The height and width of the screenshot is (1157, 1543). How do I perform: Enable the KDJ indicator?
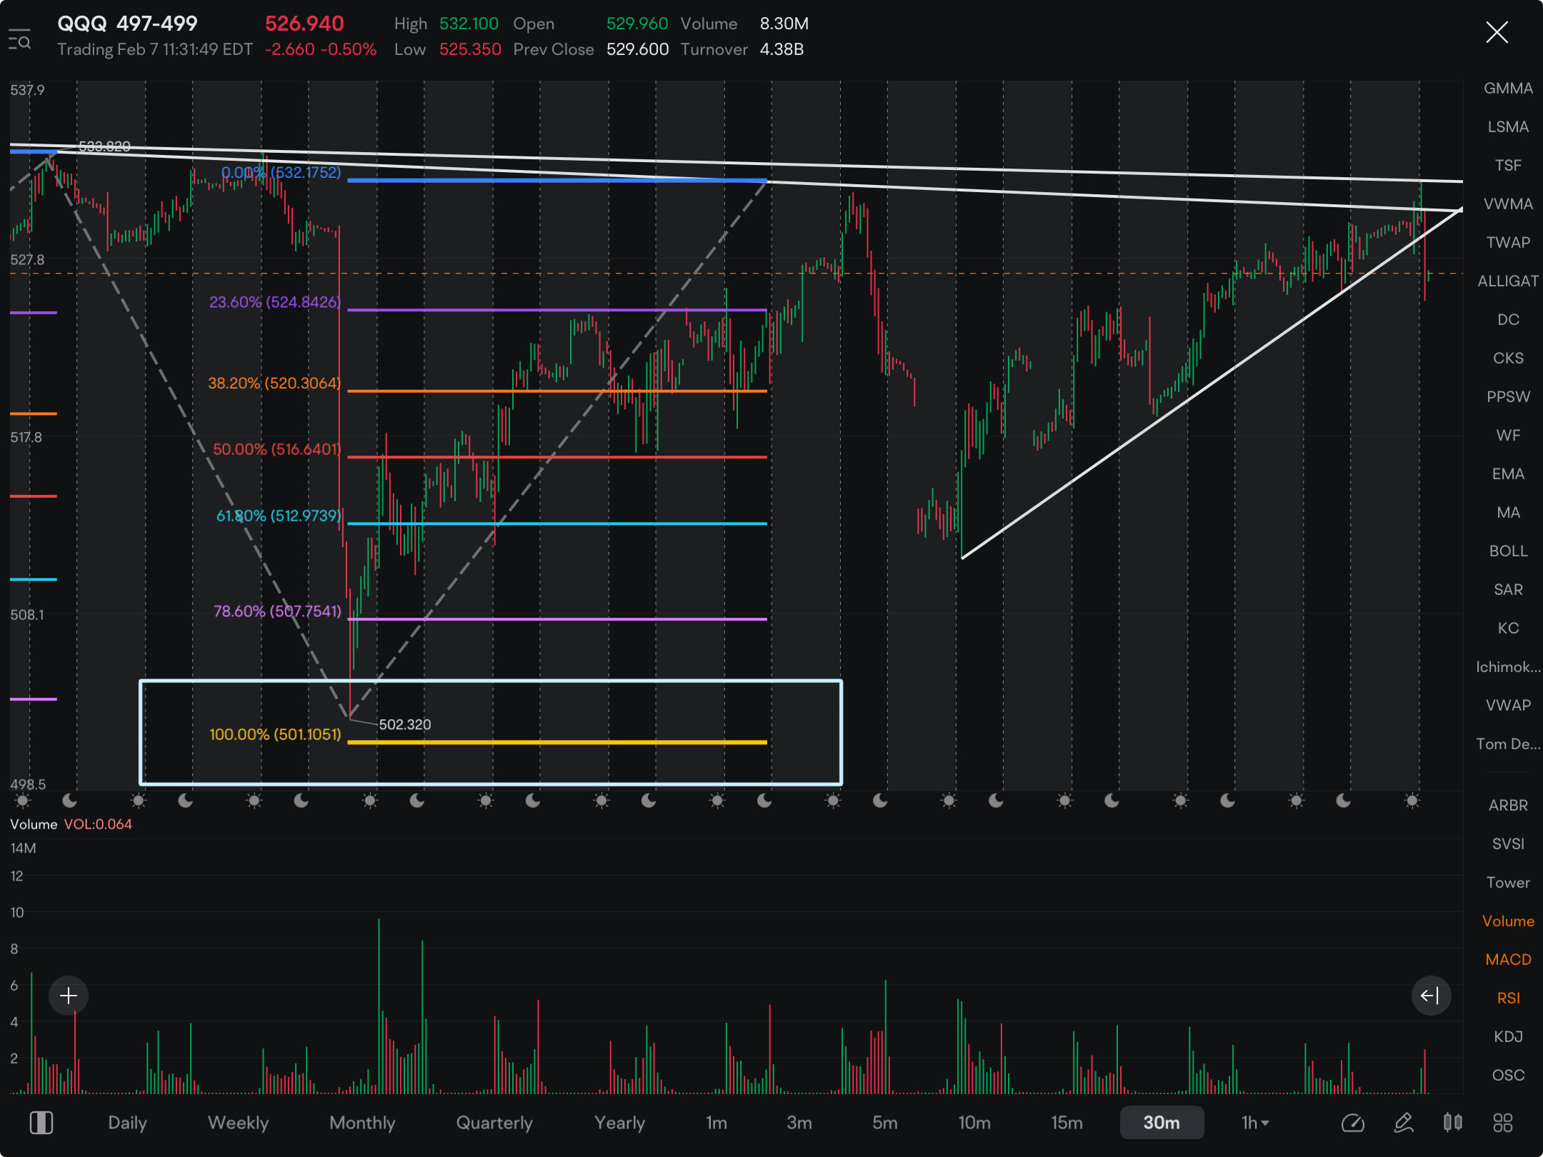1508,1037
